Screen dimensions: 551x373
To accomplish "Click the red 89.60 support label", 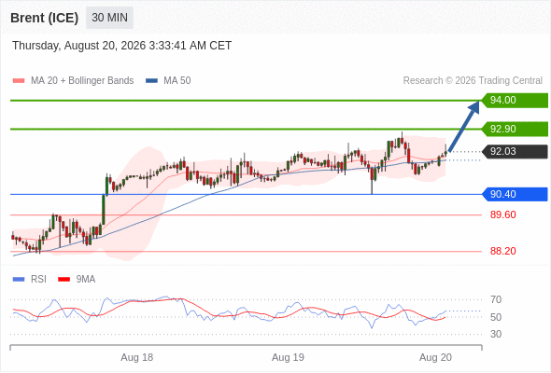I will [503, 214].
